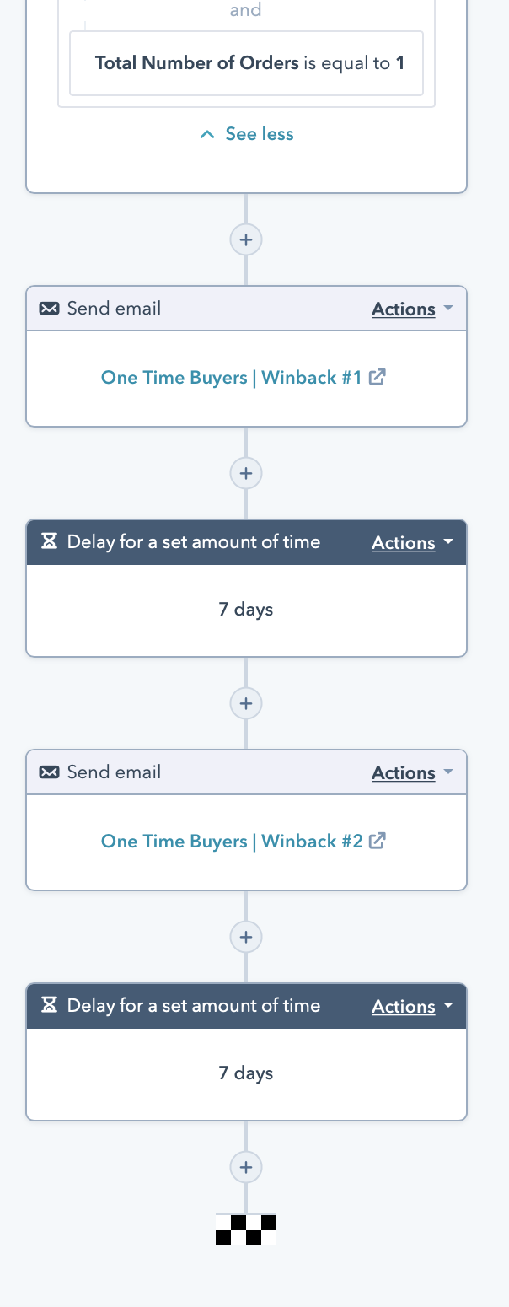Click the hourglass icon on second delay step
Image resolution: width=509 pixels, height=1307 pixels.
[50, 1005]
